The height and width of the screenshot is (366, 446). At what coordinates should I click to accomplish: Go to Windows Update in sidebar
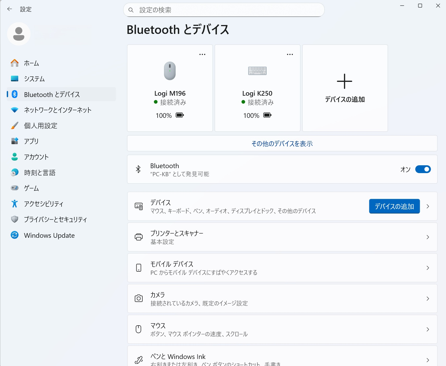49,235
